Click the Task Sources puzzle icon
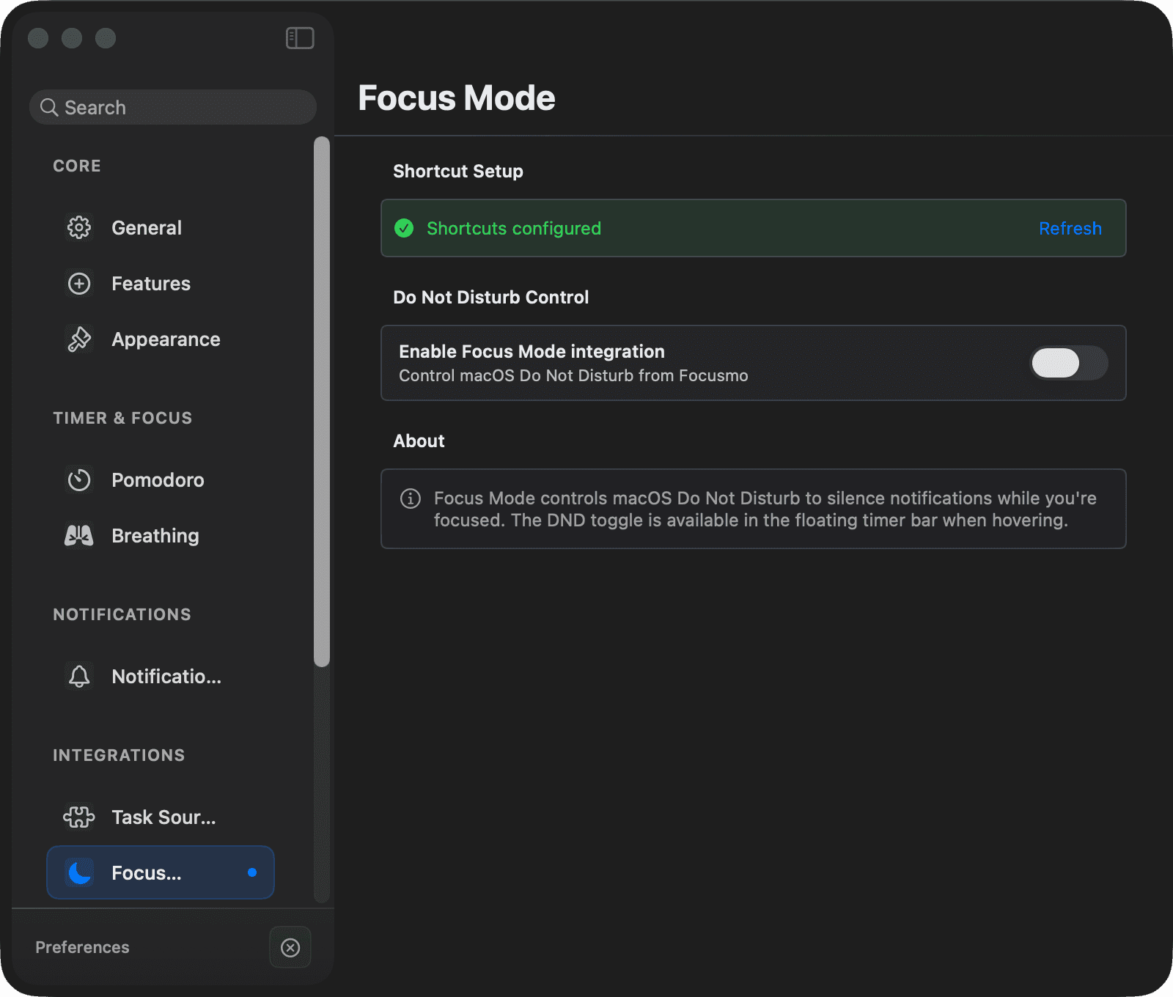The width and height of the screenshot is (1173, 997). pyautogui.click(x=79, y=817)
